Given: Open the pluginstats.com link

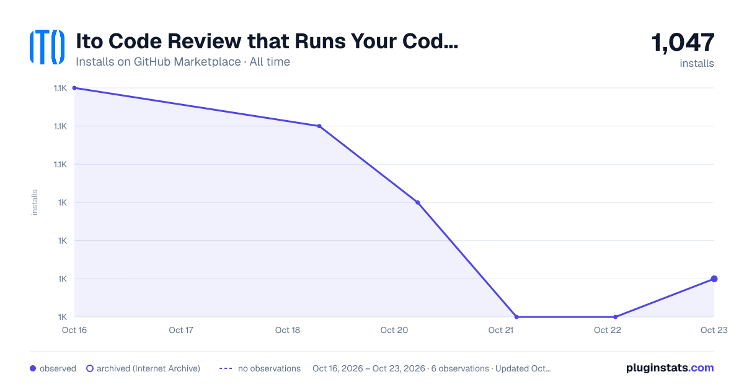Looking at the screenshot, I should [670, 368].
